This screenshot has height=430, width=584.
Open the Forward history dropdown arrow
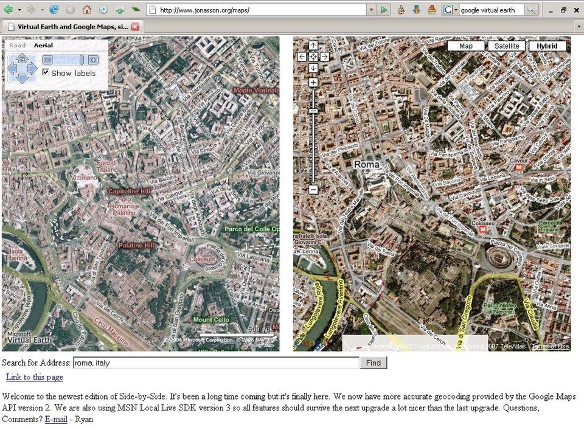coord(42,10)
